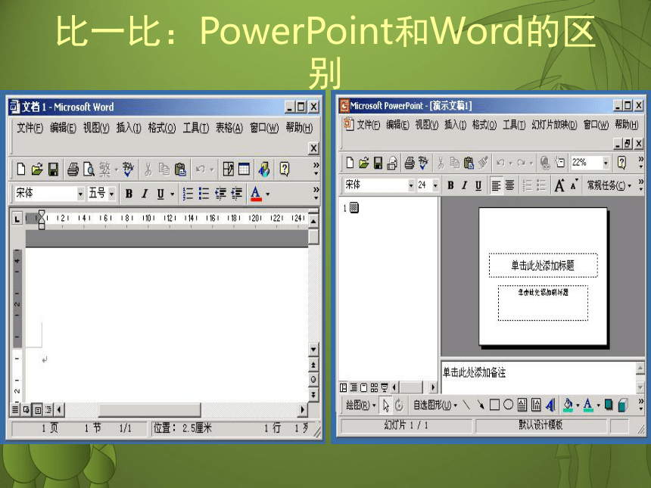Open 宋体 font dropdown in PowerPoint

pyautogui.click(x=410, y=185)
